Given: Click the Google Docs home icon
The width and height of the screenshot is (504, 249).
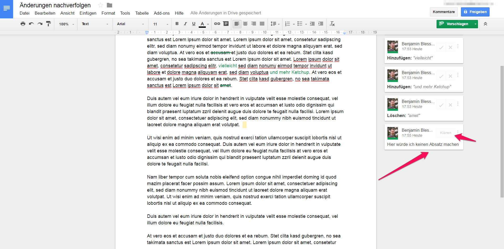Looking at the screenshot, I should [6, 9].
